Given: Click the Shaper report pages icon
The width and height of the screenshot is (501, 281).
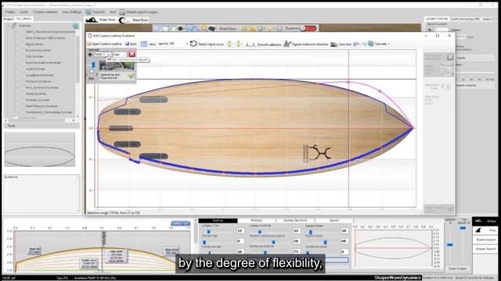Looking at the screenshot, I should [x=122, y=12].
